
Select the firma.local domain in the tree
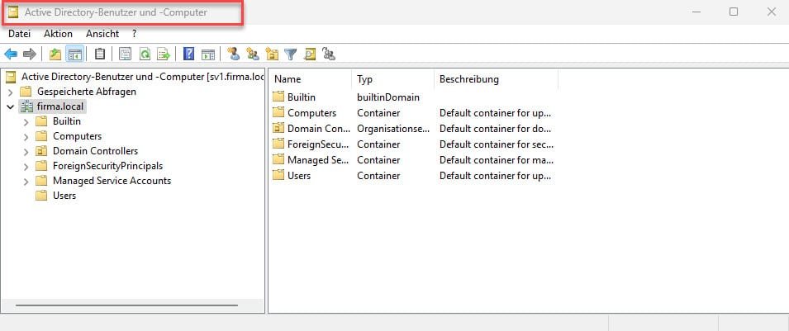[x=60, y=106]
